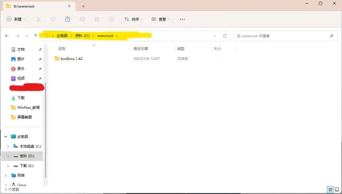Open the WinNas_教程 folder in sidebar

(25, 107)
